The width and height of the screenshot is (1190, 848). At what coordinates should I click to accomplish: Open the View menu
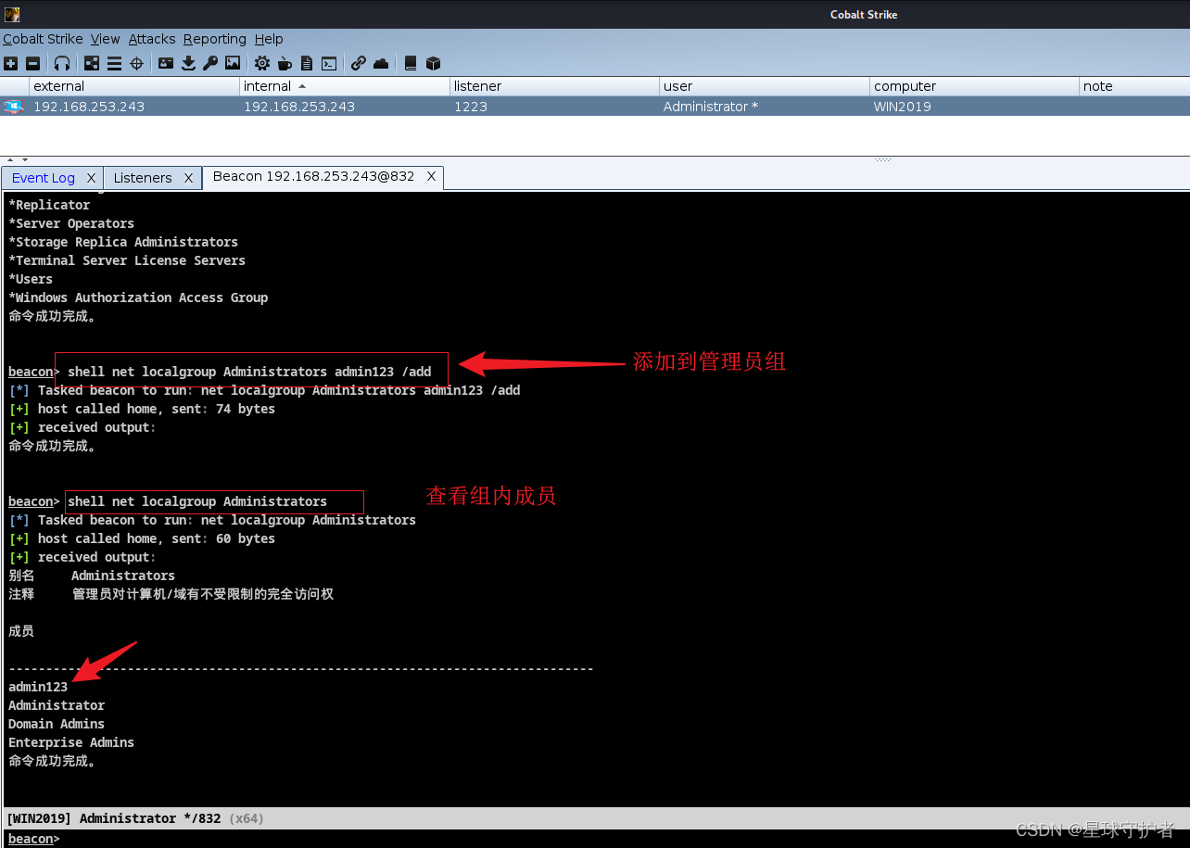pyautogui.click(x=105, y=39)
